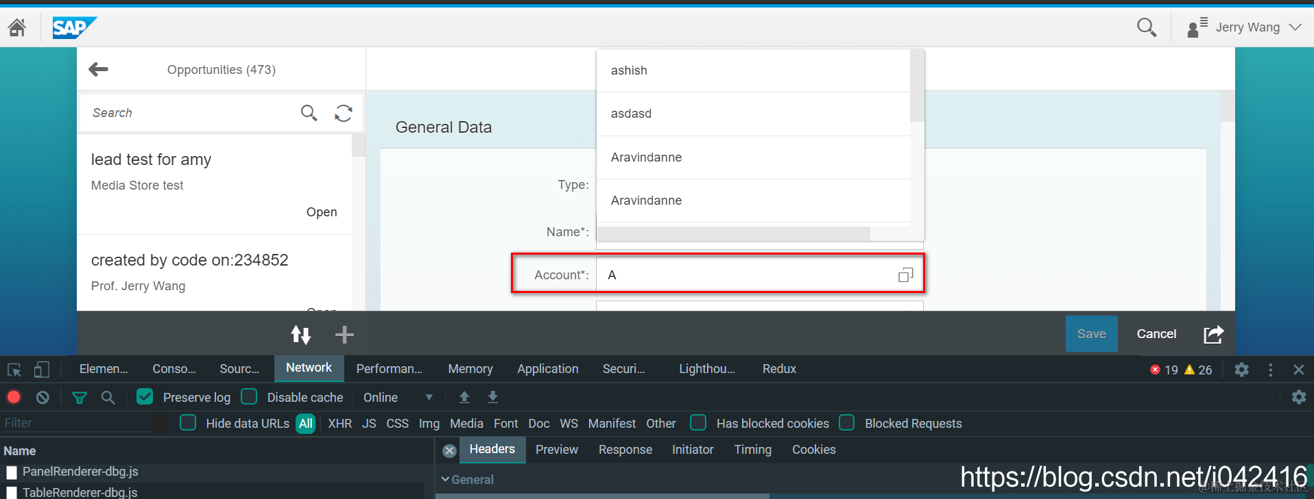Close the request details pane
Viewport: 1314px width, 499px height.
449,450
